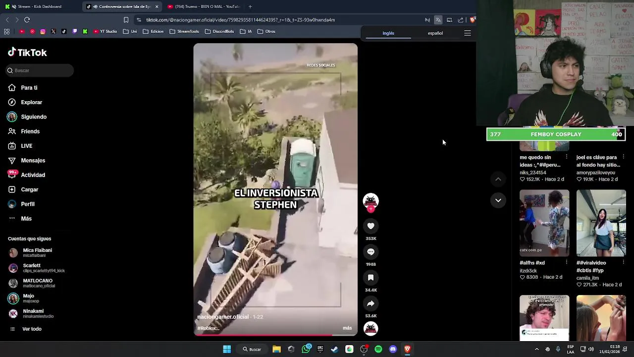
Task: Go to the previous video with up chevron
Action: [498, 179]
